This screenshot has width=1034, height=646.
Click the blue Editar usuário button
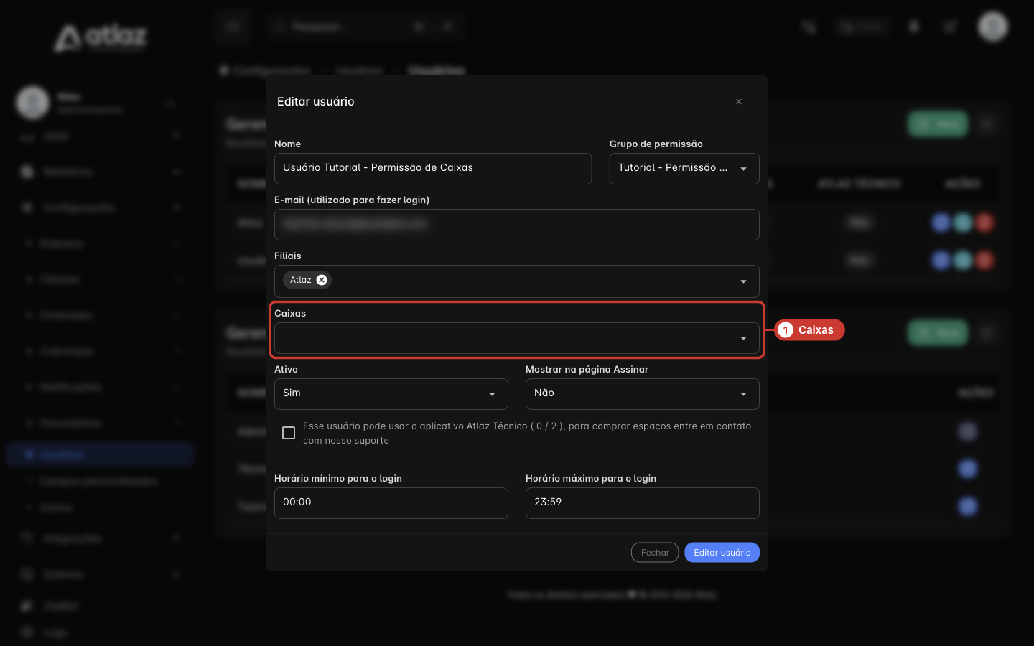pos(722,552)
